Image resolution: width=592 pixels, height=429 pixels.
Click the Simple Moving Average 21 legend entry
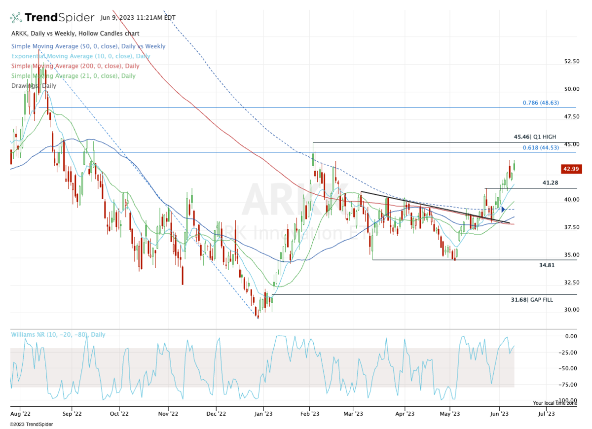pos(73,76)
